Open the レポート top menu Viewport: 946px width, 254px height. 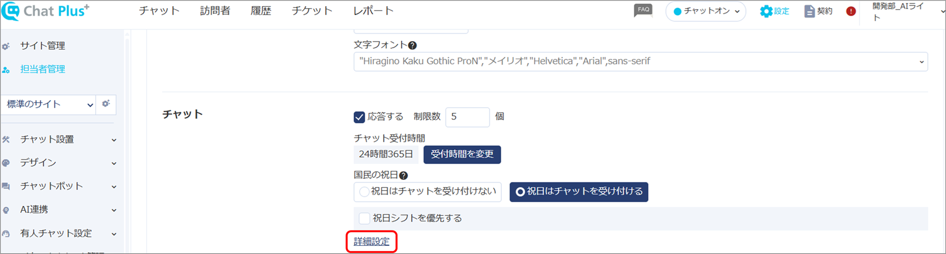coord(374,11)
